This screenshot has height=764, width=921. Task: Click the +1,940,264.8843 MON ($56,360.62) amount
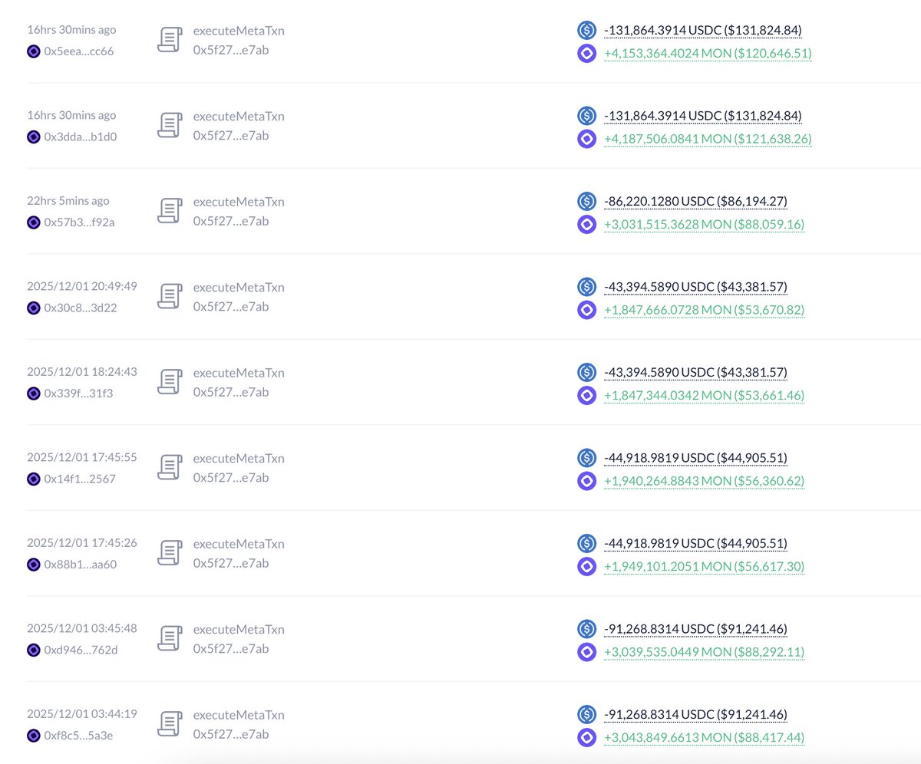click(x=704, y=482)
